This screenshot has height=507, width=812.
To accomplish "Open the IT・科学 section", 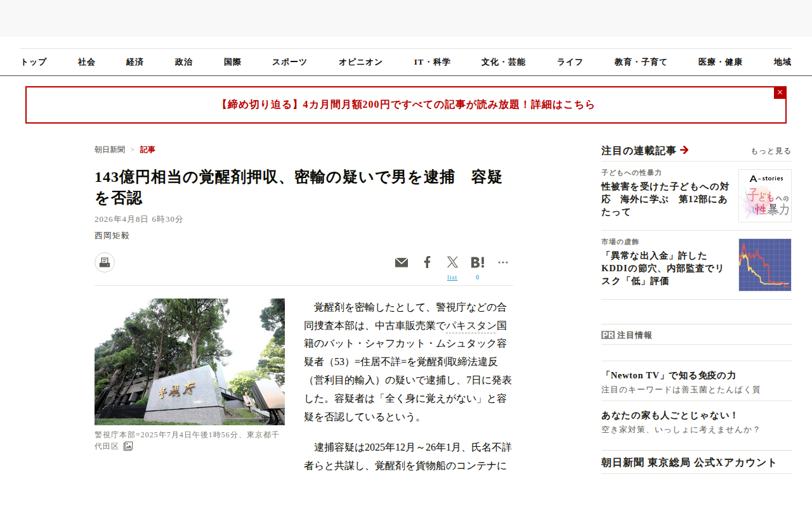I will point(433,62).
